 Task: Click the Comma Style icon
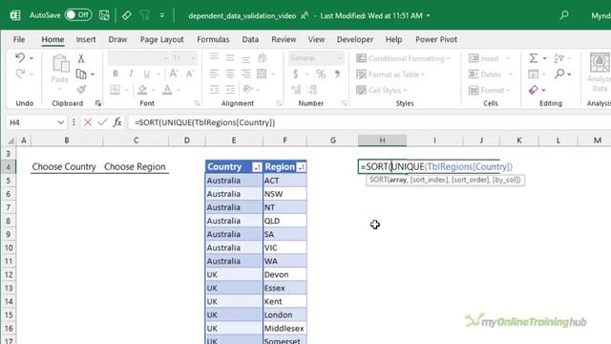tap(337, 74)
